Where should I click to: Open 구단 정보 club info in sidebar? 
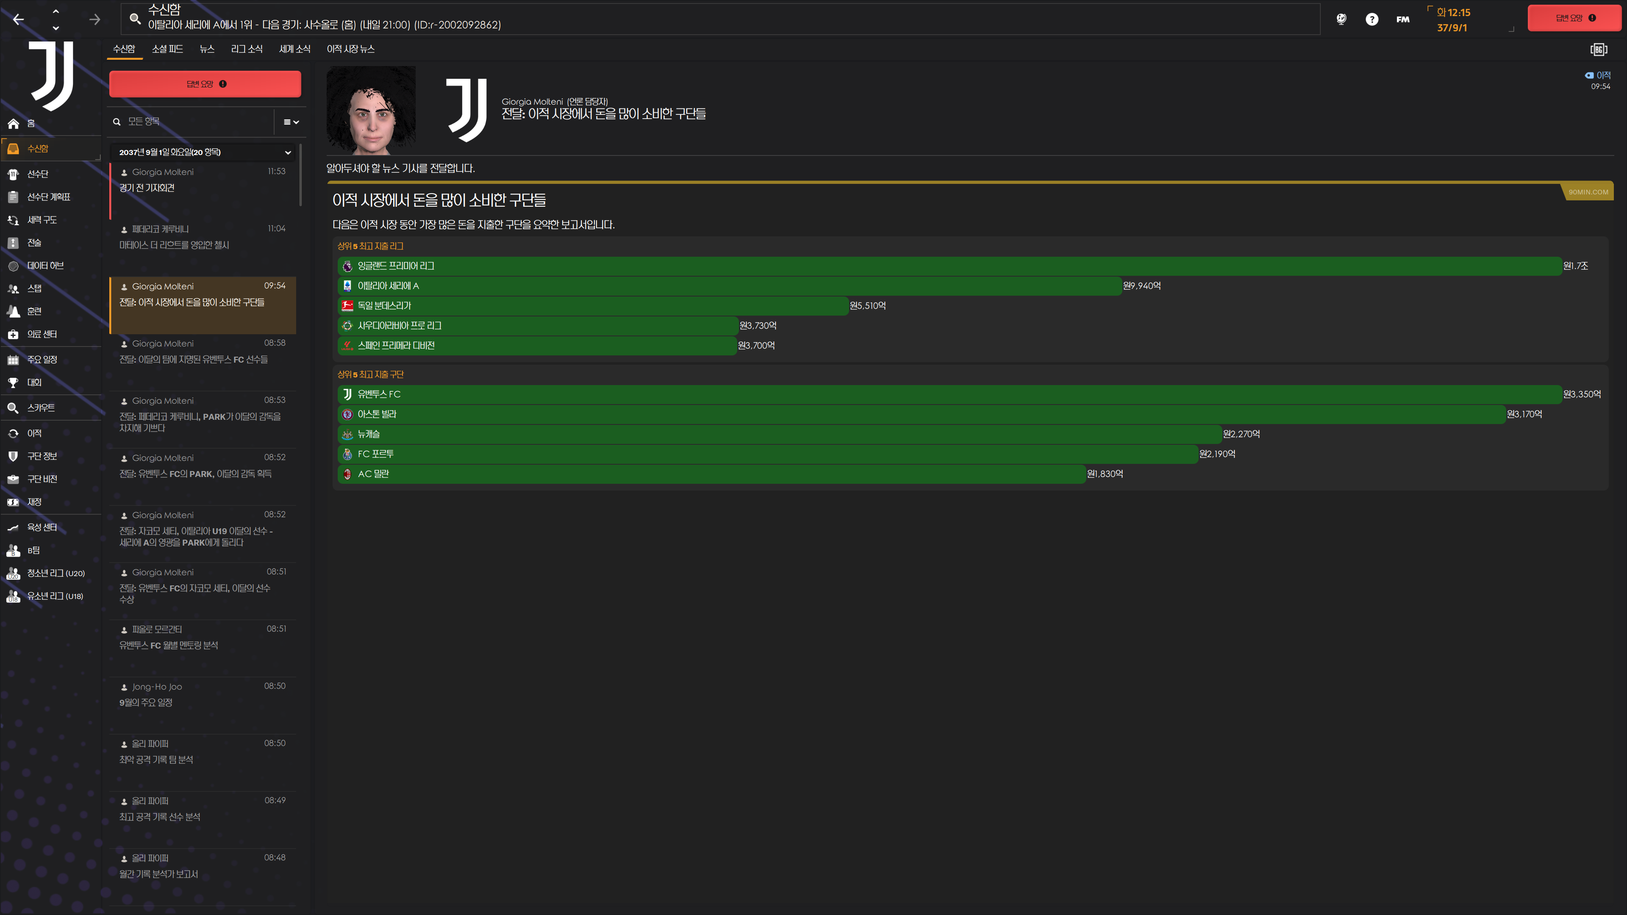50,456
